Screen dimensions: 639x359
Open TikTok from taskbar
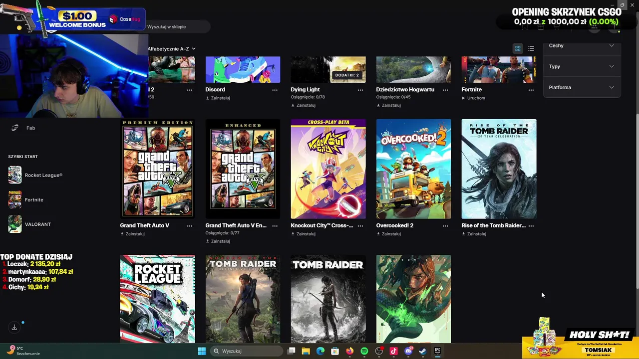click(x=393, y=351)
